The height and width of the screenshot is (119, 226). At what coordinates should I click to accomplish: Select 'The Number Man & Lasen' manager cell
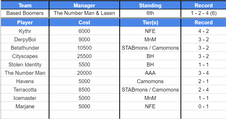(x=84, y=13)
